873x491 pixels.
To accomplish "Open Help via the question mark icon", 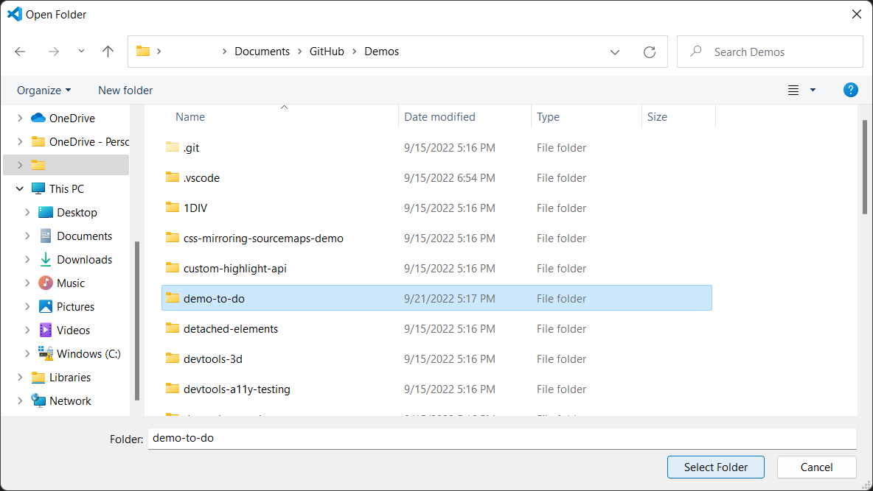I will click(x=851, y=90).
